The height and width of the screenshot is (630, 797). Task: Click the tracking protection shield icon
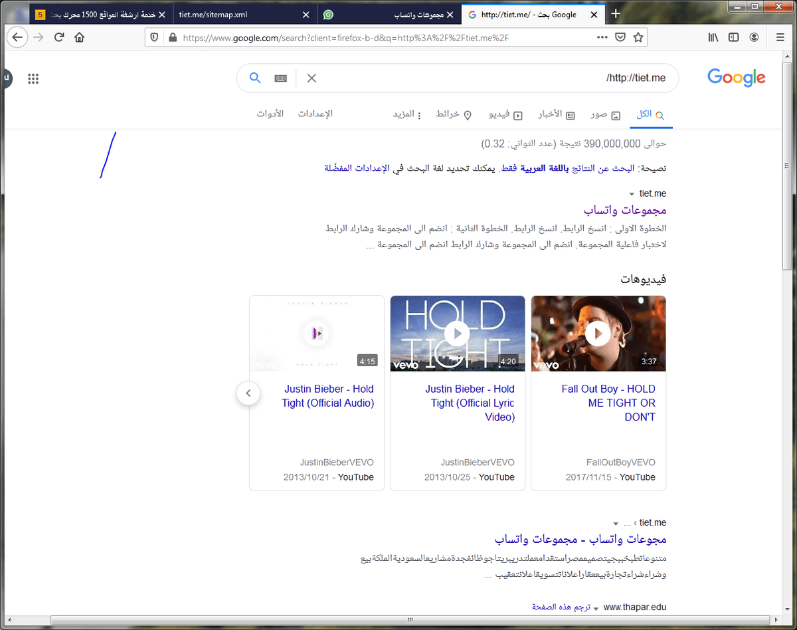tap(155, 38)
